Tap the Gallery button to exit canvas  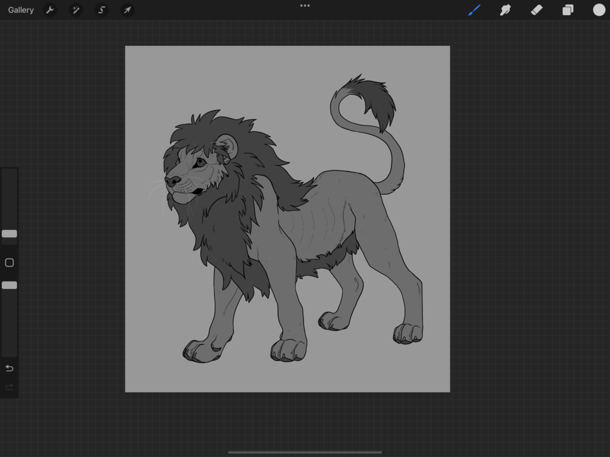20,10
